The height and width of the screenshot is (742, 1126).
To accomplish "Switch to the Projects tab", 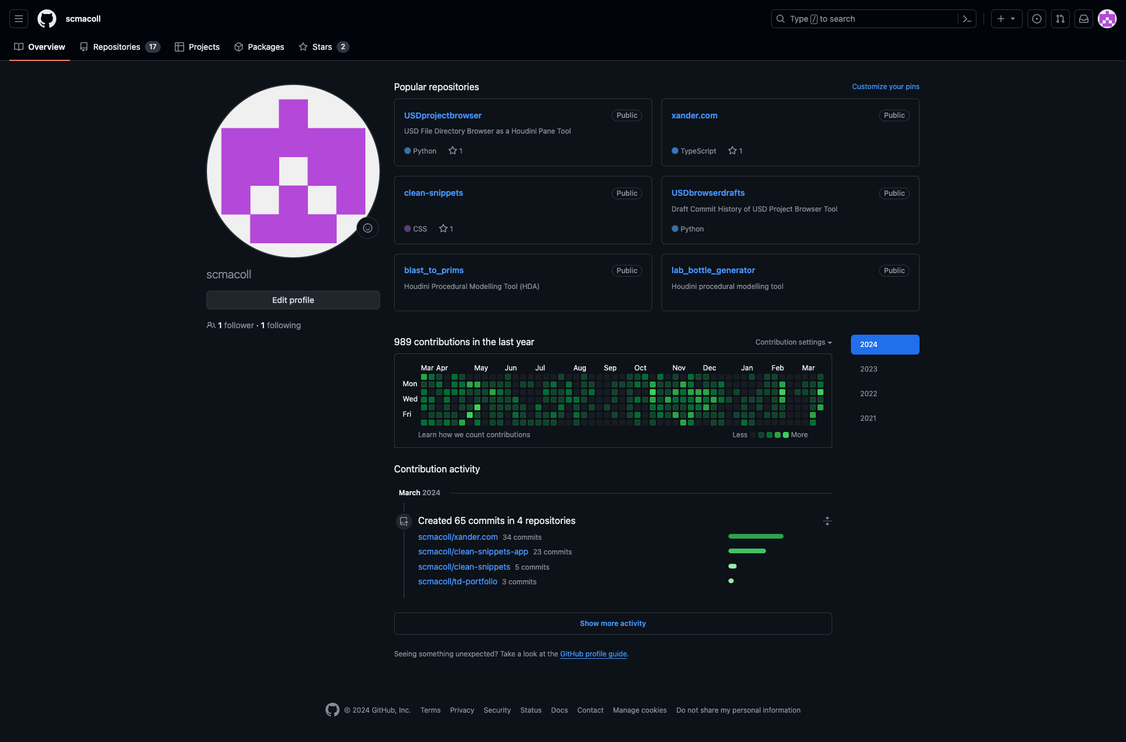I will (197, 47).
